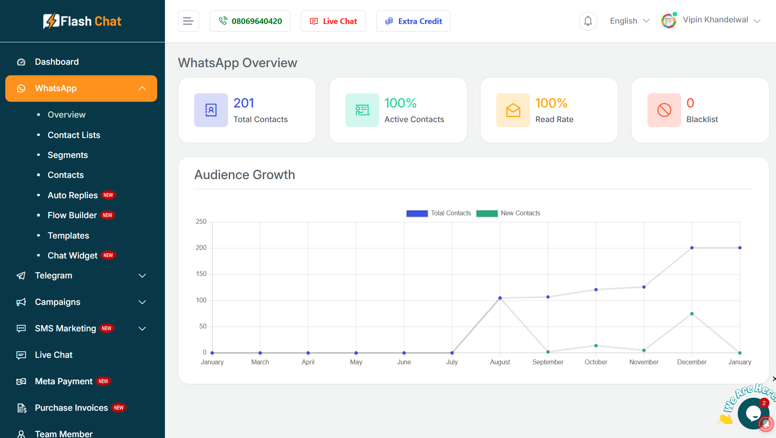Open the Live Chat button in the header
This screenshot has height=438, width=776.
(333, 21)
